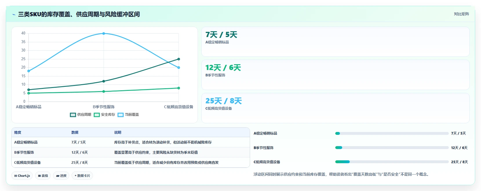This screenshot has width=481, height=191.
Task: Click the description starting 覆盖显著高于供应约束
Action: [x=156, y=153]
